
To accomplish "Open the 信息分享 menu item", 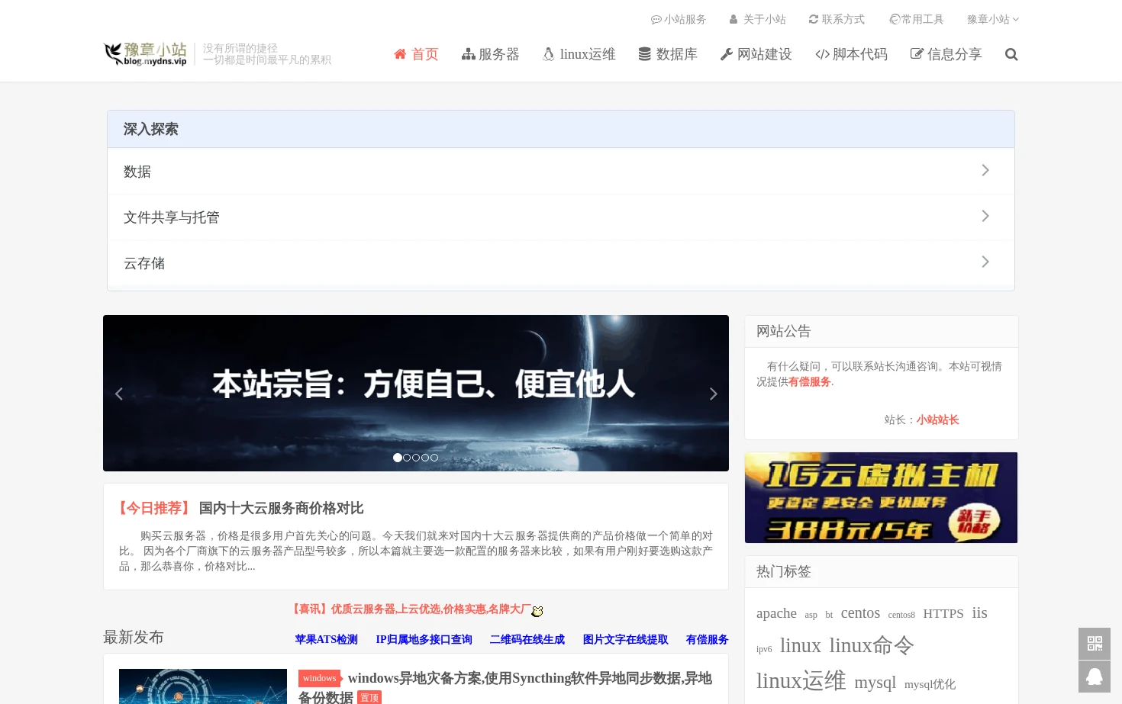I will click(946, 54).
